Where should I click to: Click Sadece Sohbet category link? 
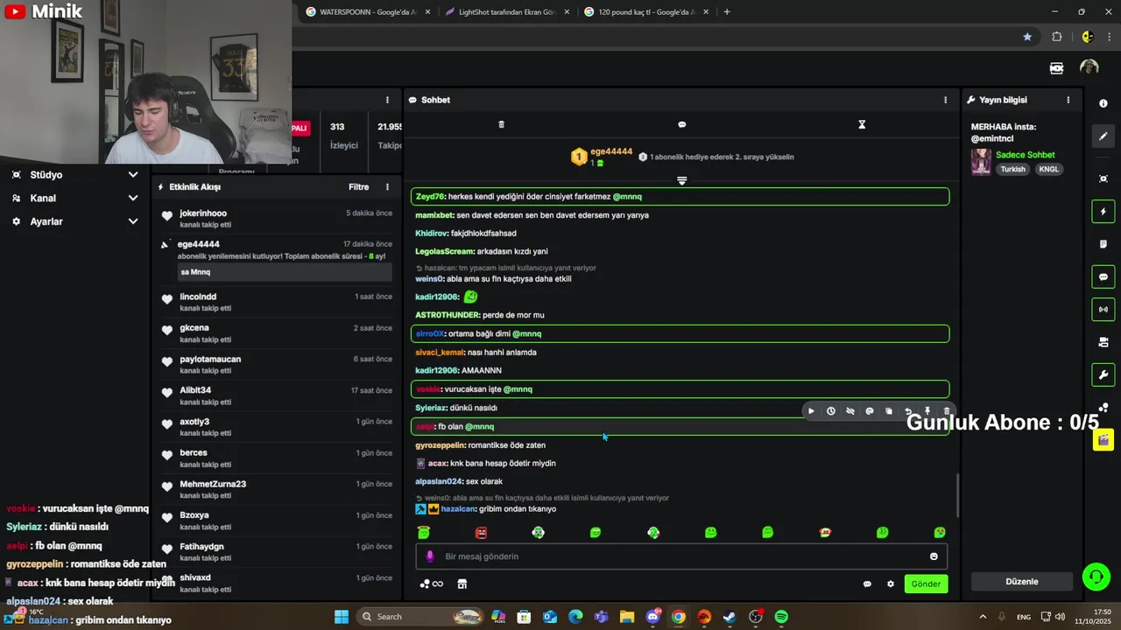(x=1025, y=155)
